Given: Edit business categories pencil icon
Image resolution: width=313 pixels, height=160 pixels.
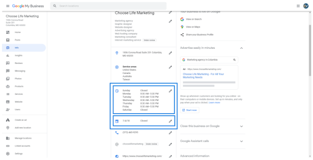Looking at the screenshot, I should pyautogui.click(x=170, y=21).
